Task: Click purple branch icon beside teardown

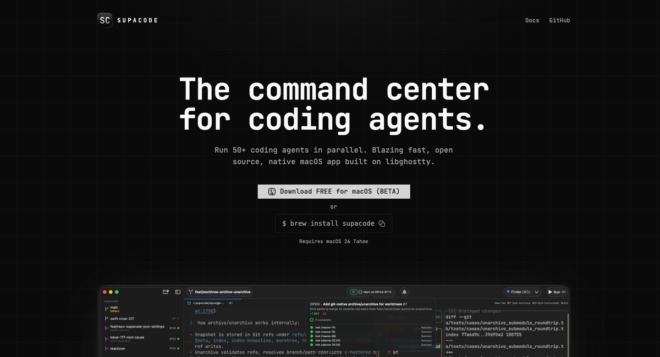Action: 106,348
